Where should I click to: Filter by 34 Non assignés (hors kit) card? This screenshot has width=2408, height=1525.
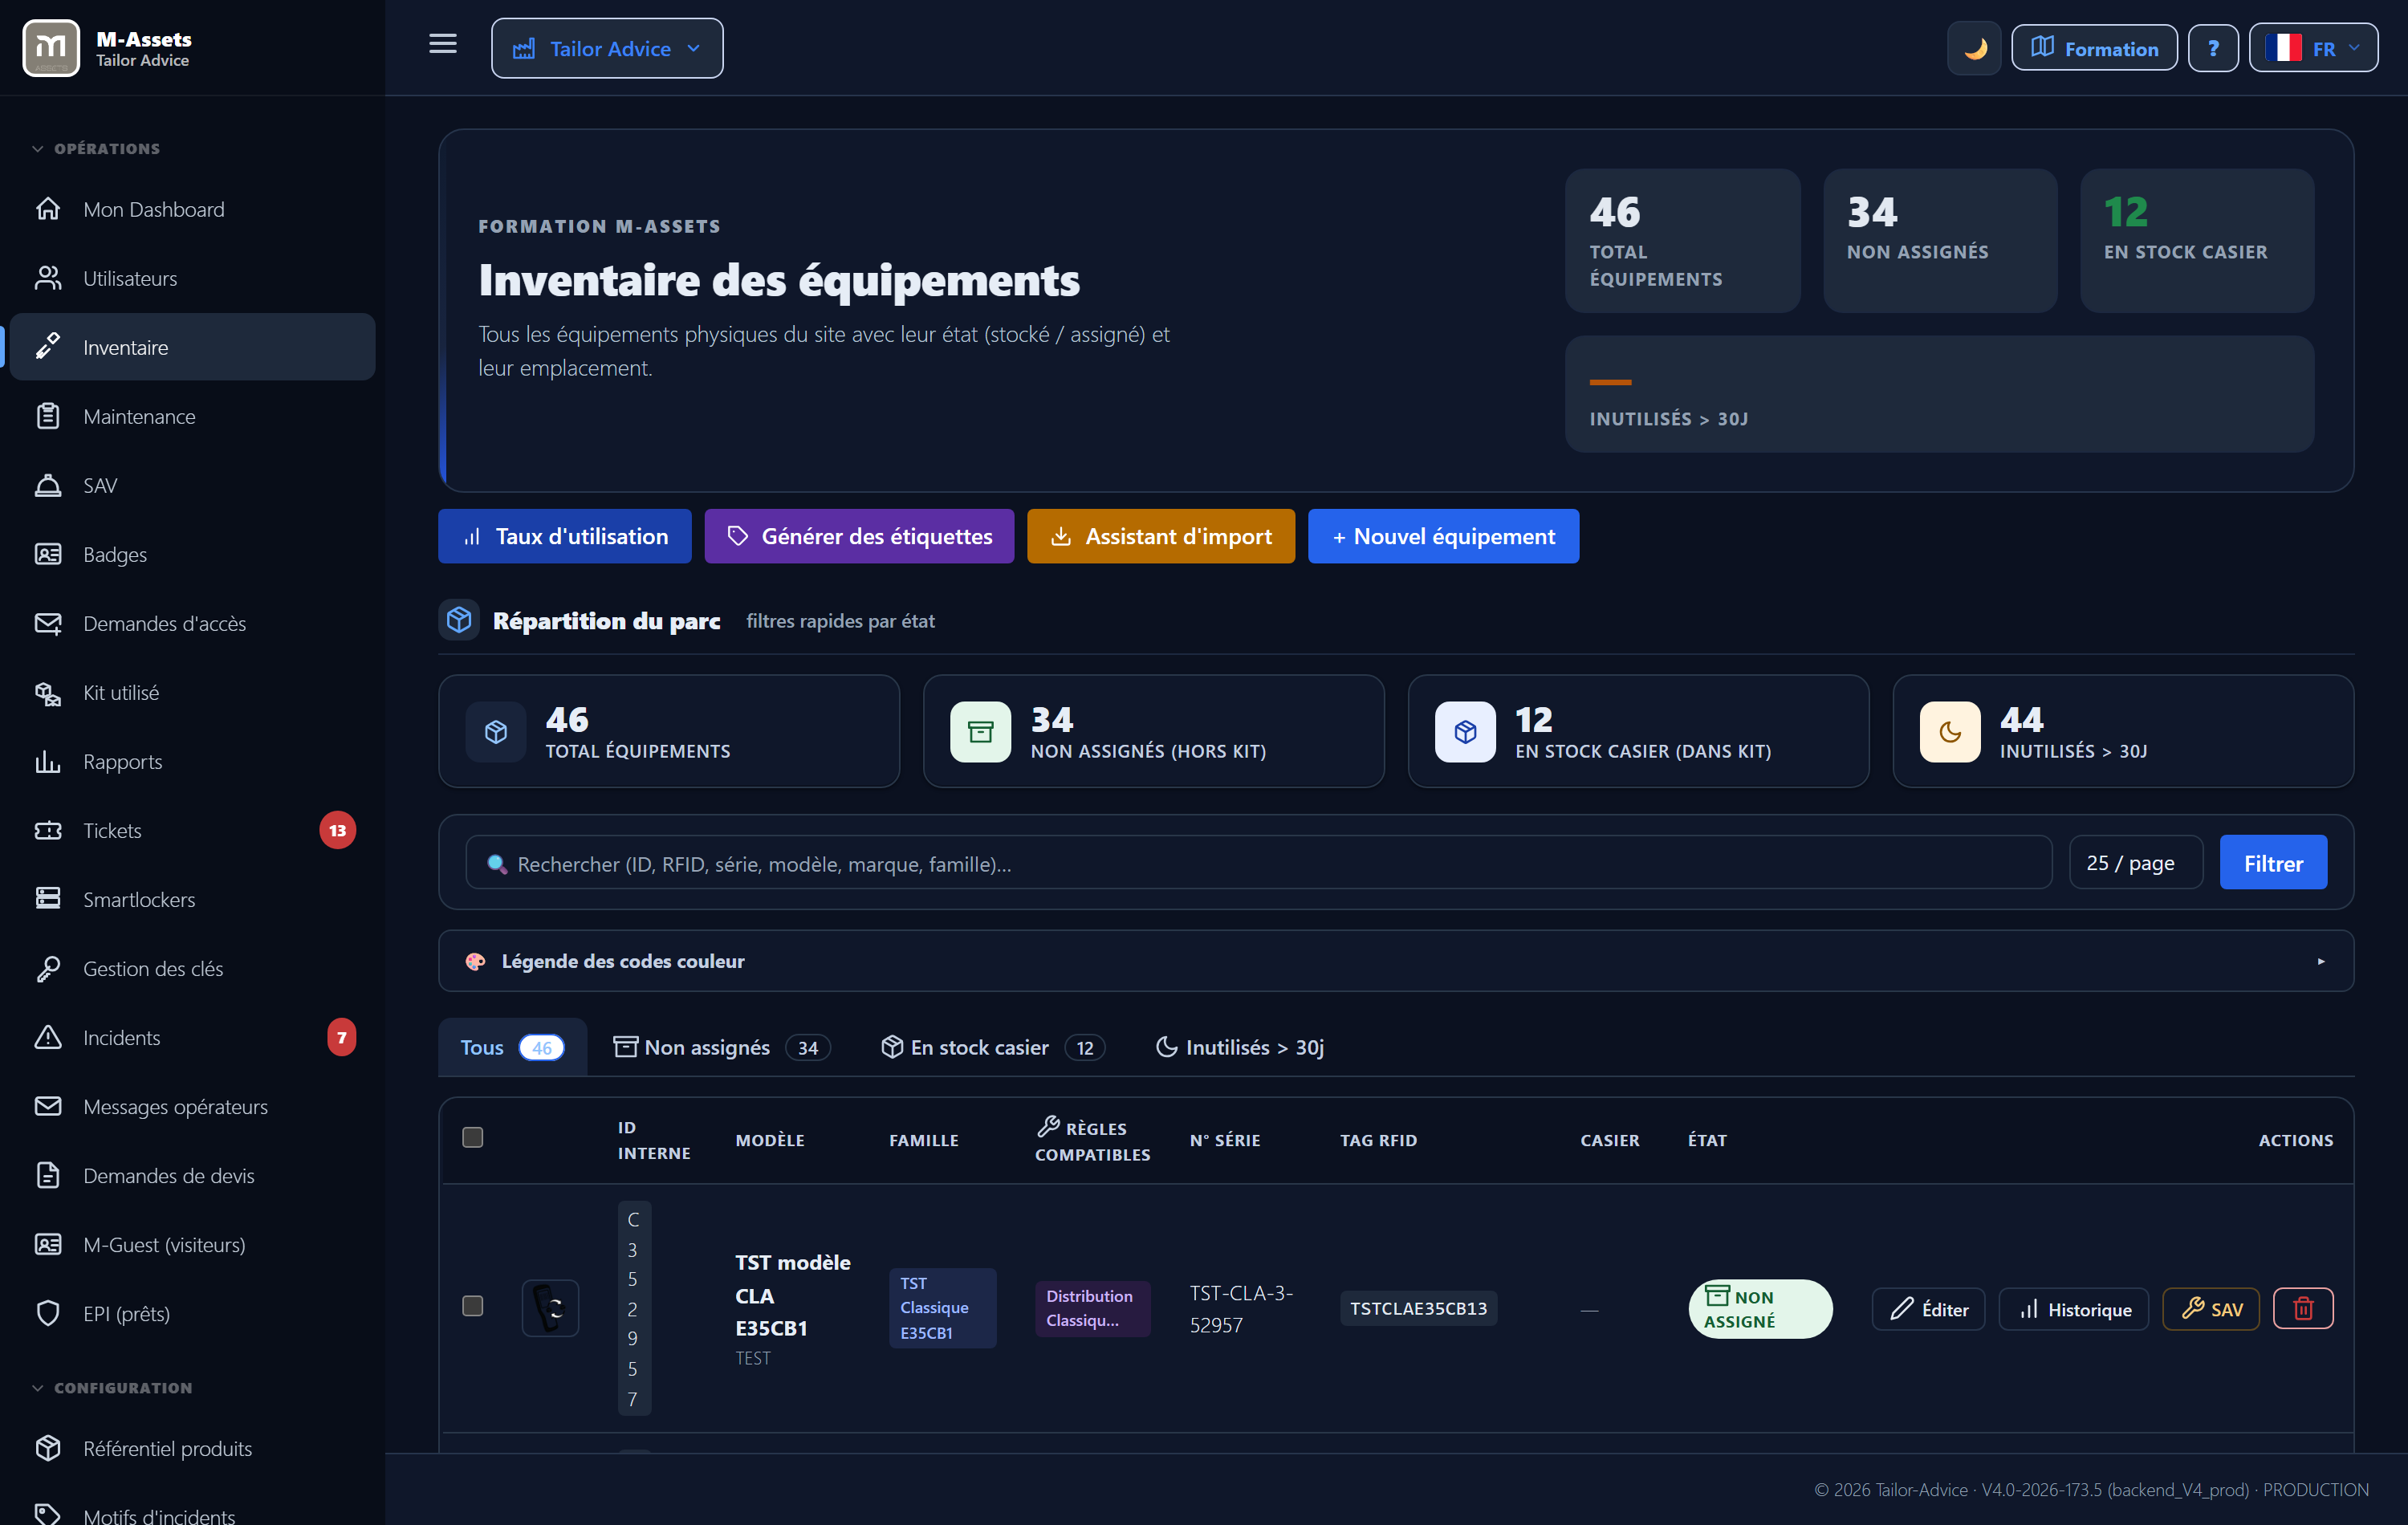click(1154, 731)
